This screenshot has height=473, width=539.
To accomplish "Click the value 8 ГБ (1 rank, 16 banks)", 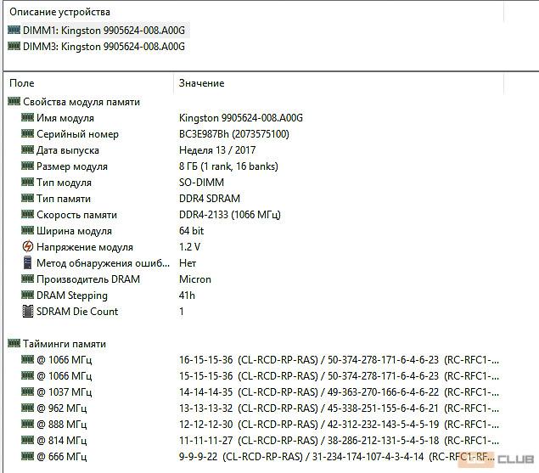I will pos(228,166).
